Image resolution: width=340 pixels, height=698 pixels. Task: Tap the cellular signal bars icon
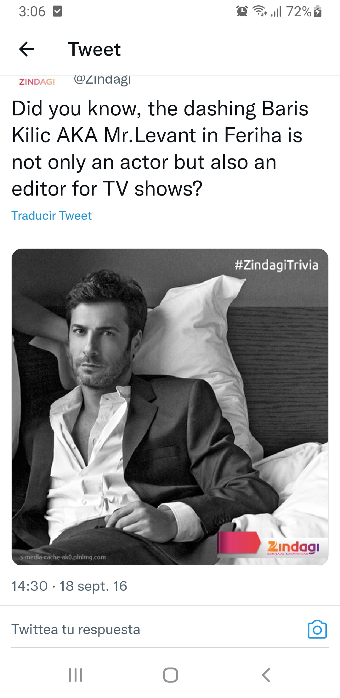[276, 12]
